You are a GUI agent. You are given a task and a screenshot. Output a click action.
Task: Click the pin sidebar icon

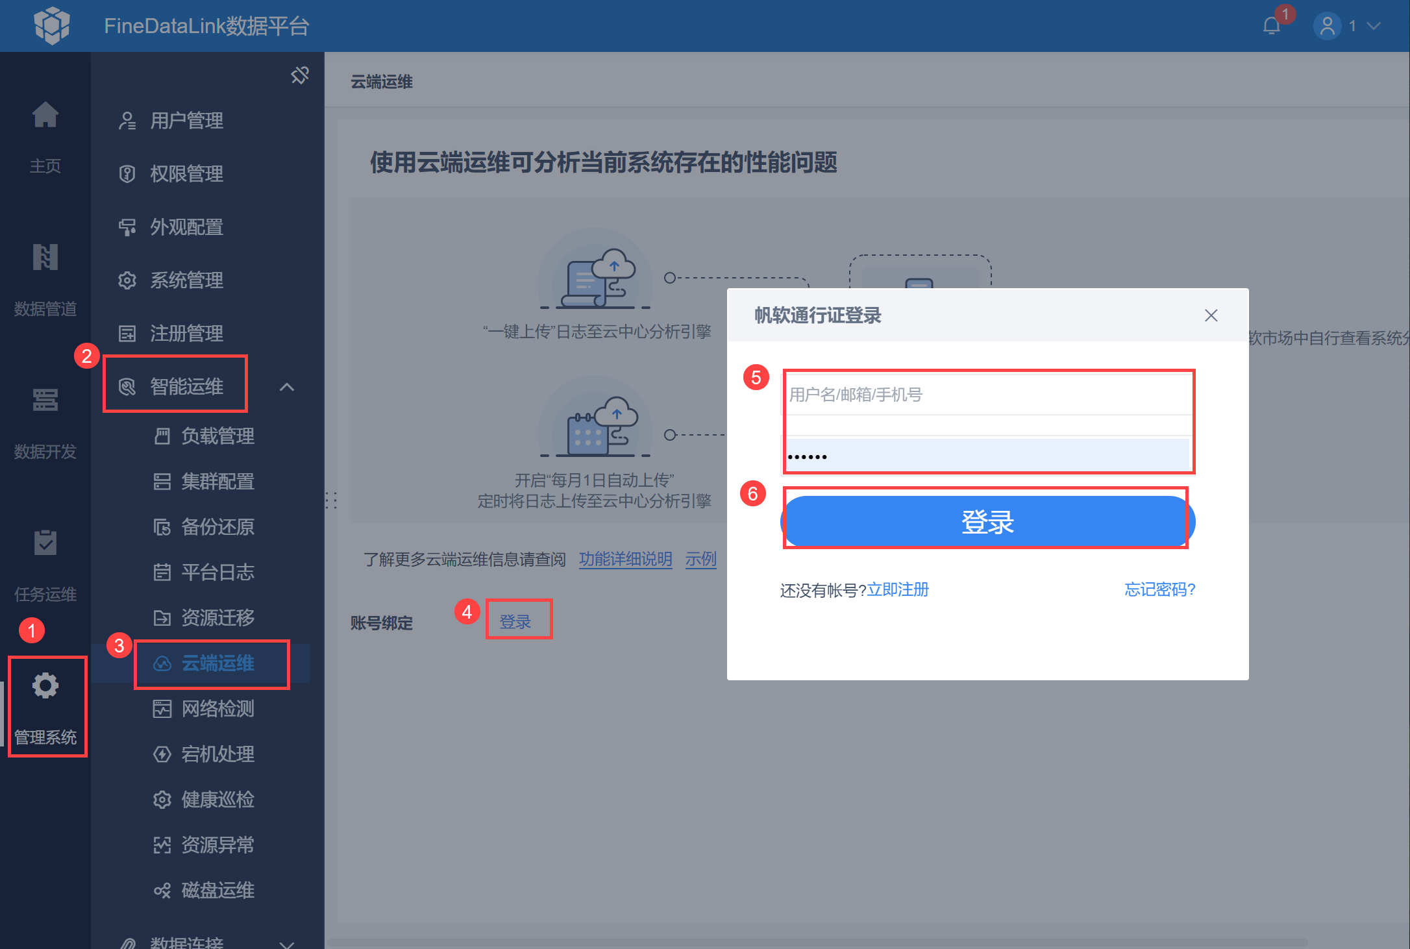click(x=299, y=75)
